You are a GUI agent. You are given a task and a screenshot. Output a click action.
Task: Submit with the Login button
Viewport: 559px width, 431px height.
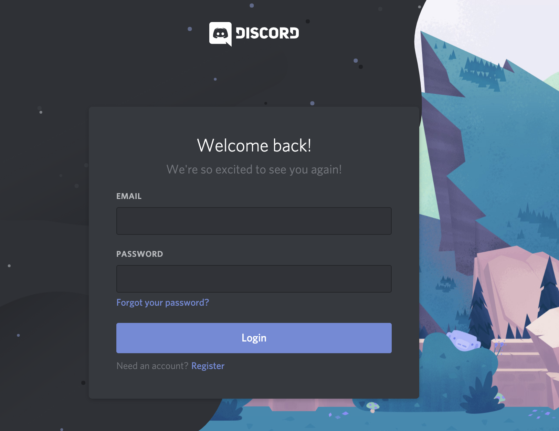(254, 338)
